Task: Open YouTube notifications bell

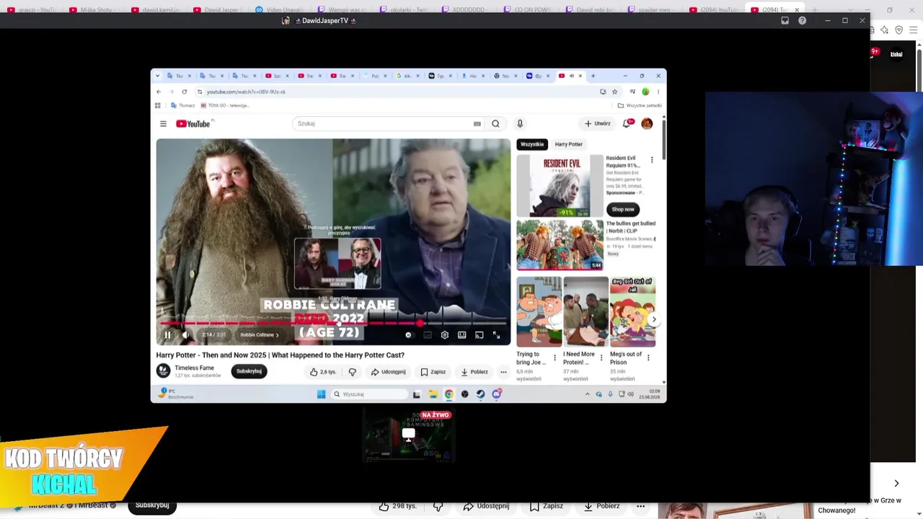Action: point(627,124)
